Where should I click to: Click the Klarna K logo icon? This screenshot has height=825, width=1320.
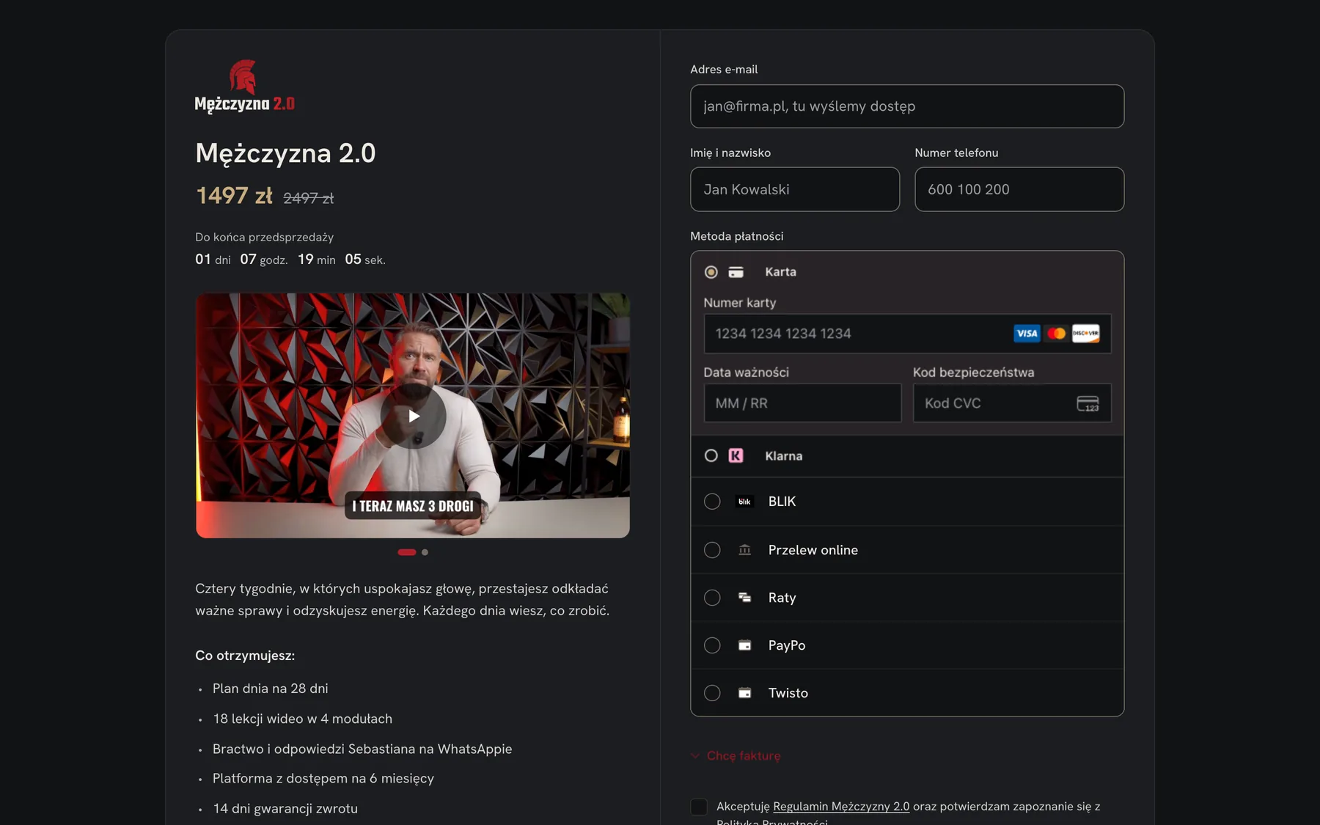coord(736,456)
